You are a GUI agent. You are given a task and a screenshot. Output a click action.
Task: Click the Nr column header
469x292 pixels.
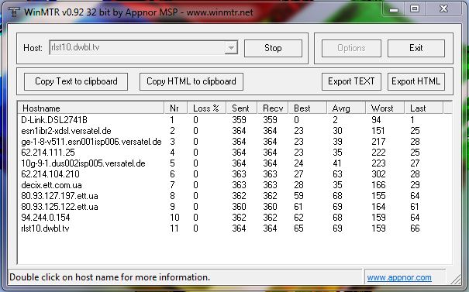[176, 108]
